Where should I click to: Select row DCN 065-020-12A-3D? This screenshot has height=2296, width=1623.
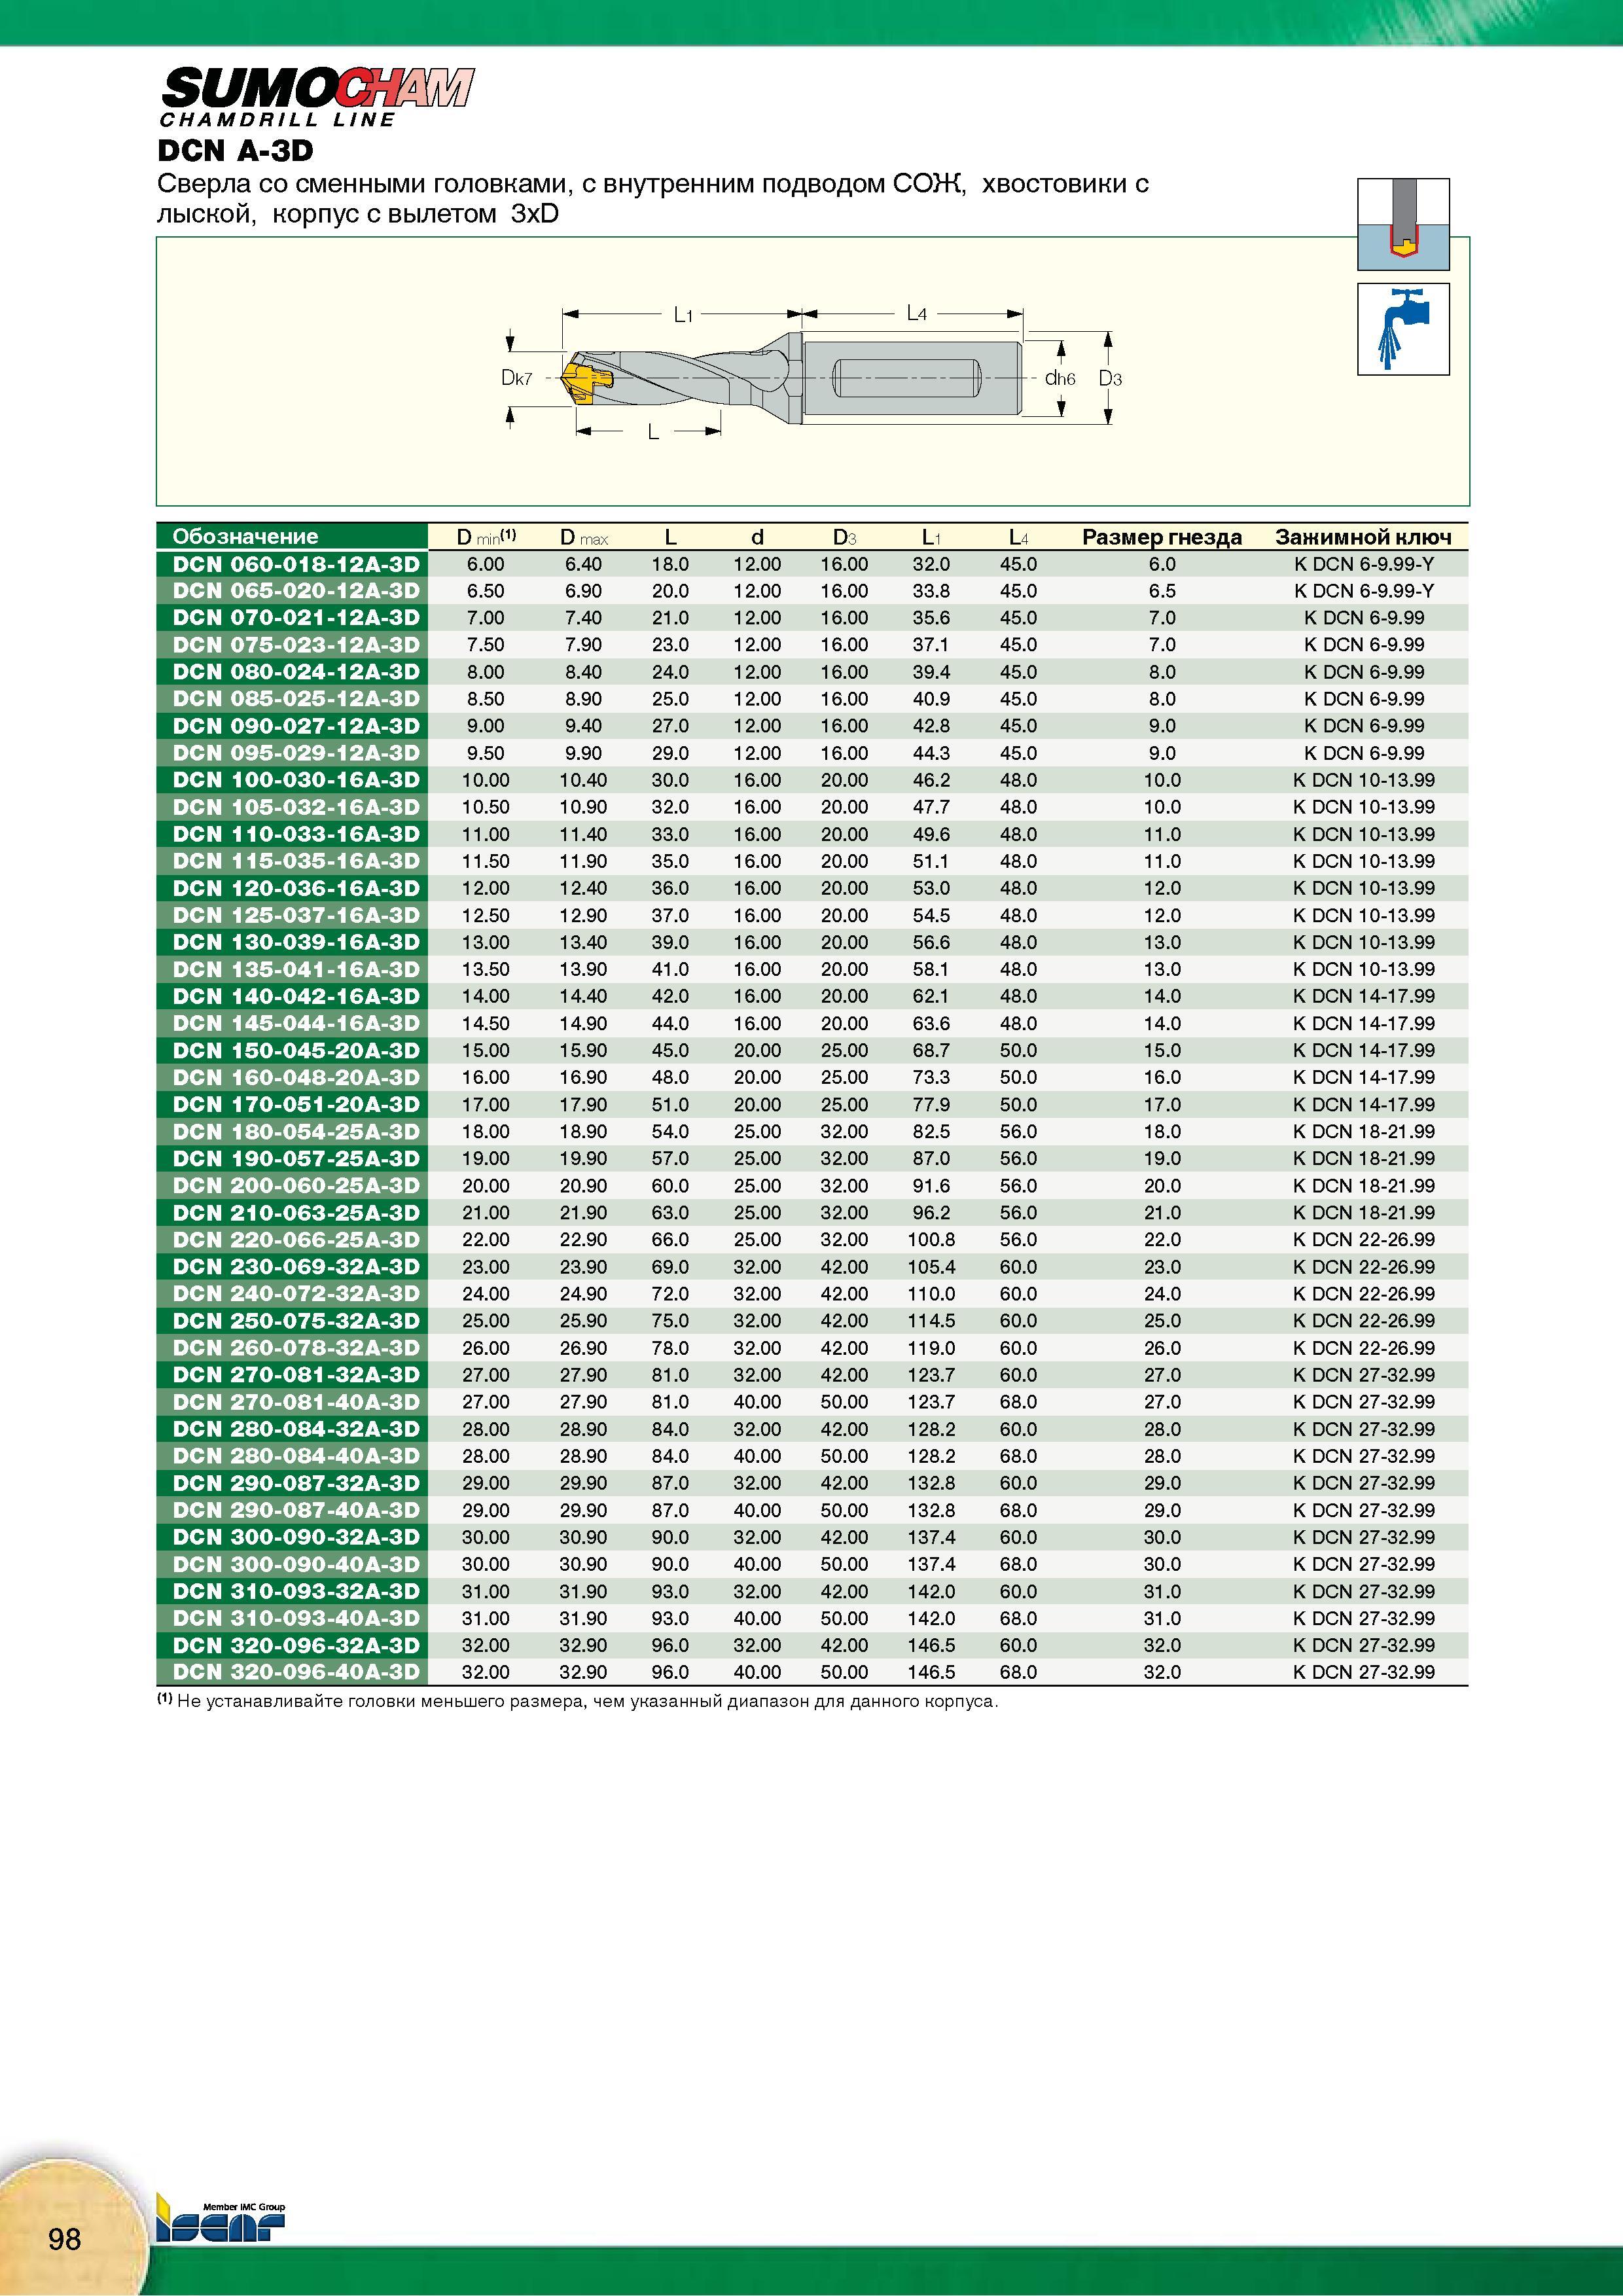812,591
